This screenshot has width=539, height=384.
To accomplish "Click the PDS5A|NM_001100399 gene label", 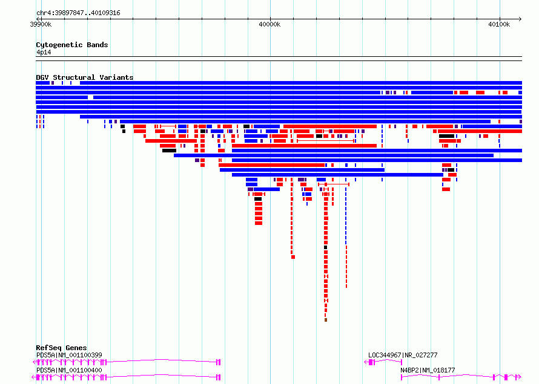I will [69, 355].
